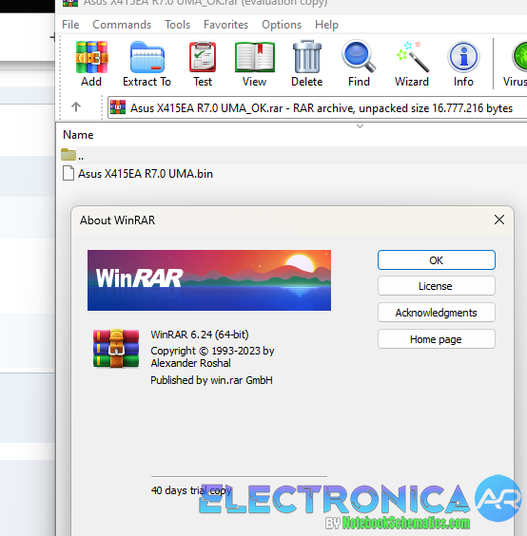The width and height of the screenshot is (527, 536).
Task: Click the archive path address field
Action: click(318, 107)
